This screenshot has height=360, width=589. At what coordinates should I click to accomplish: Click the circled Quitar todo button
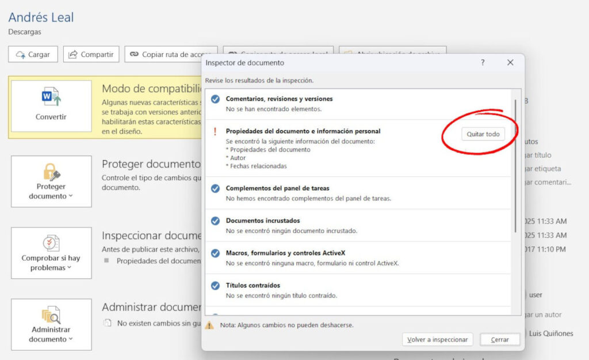tap(483, 133)
